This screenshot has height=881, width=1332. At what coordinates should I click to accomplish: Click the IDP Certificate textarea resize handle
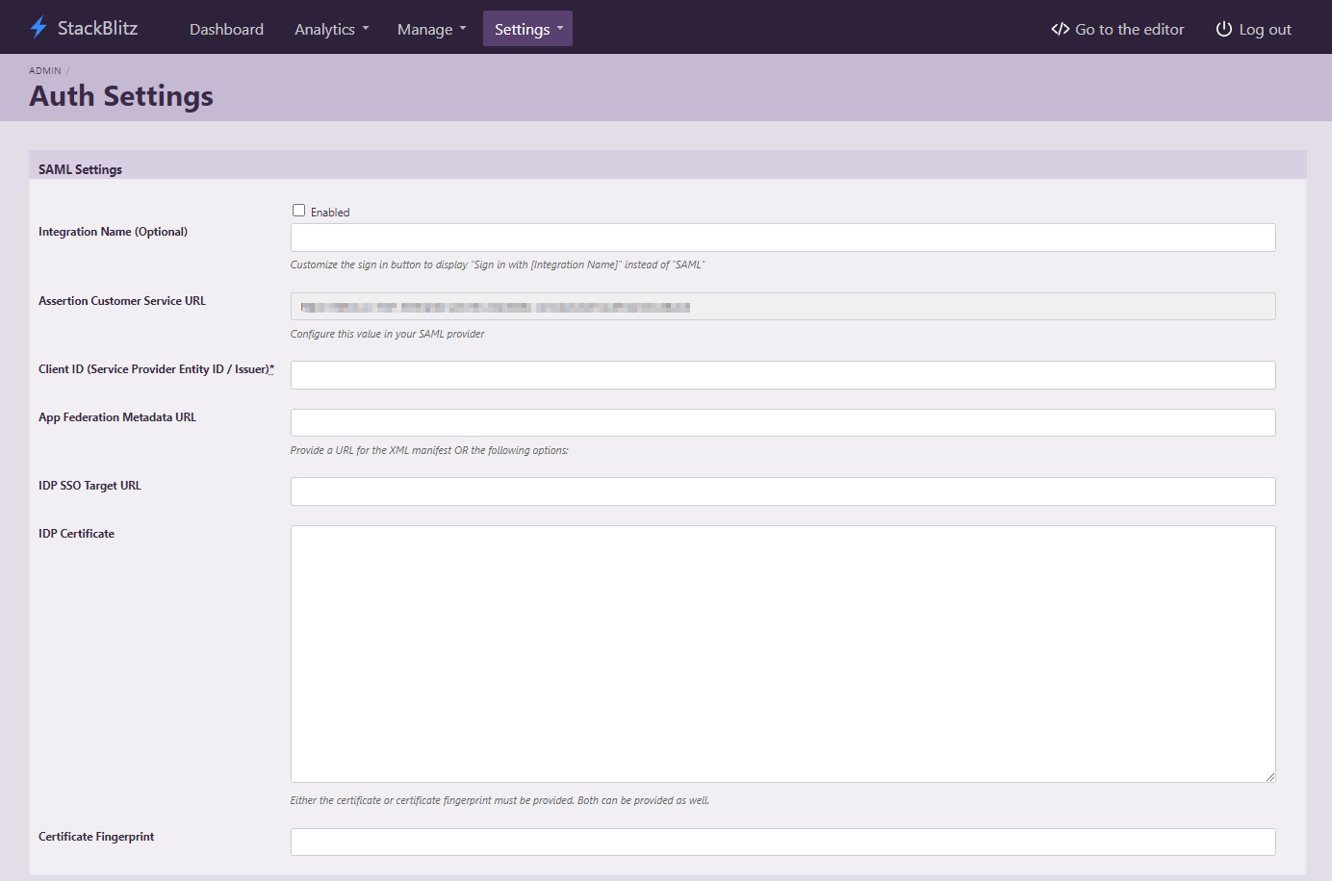[1269, 776]
